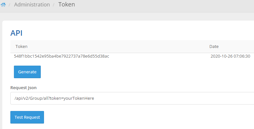Select the Token breadcrumb item
Screen dimensions: 254x129
(67, 5)
